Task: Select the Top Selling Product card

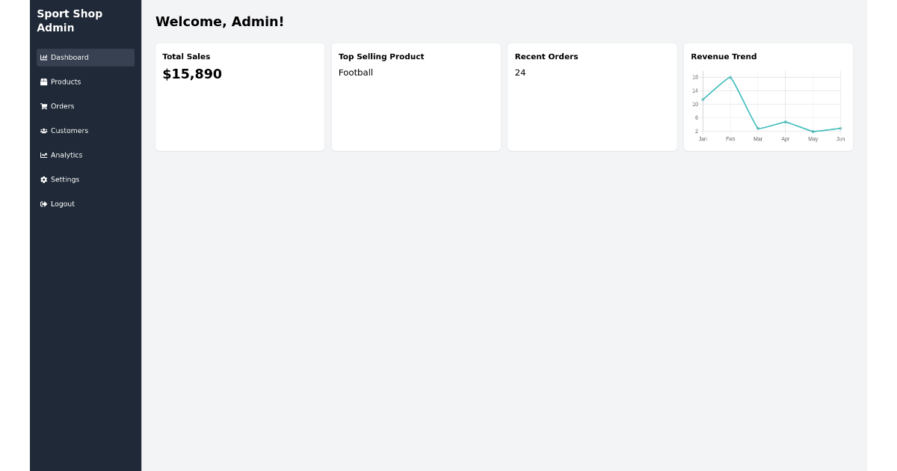Action: point(416,97)
